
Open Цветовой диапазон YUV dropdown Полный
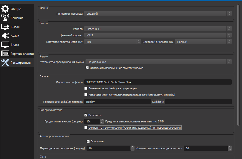click(203, 42)
